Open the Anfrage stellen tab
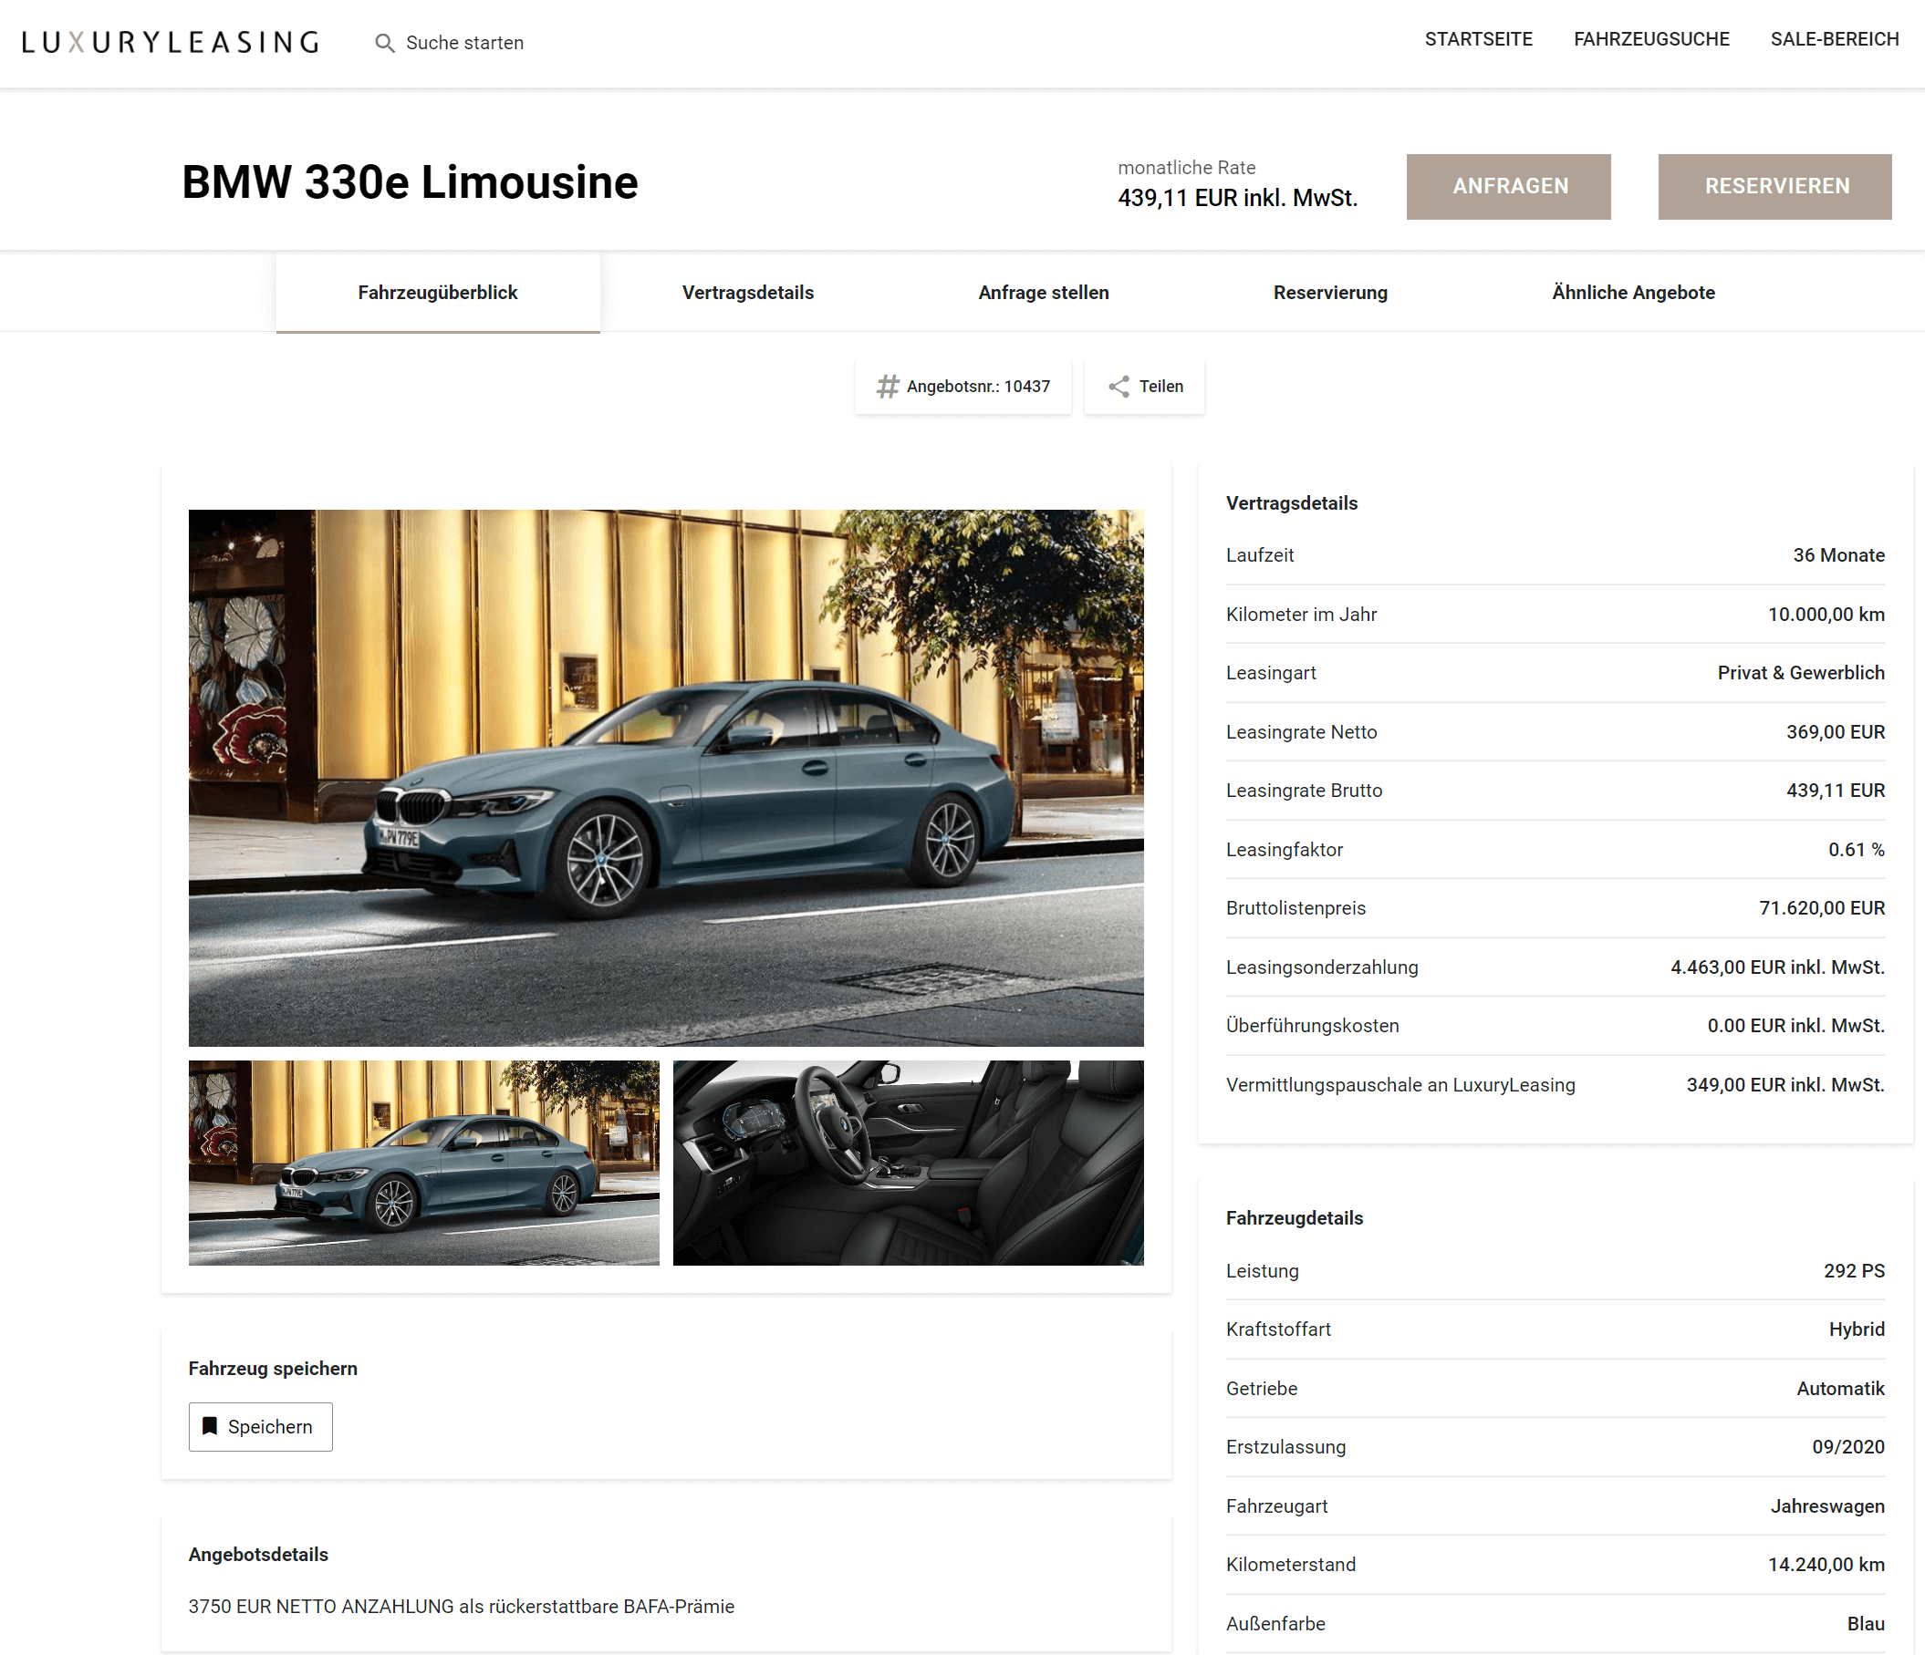Image resolution: width=1925 pixels, height=1655 pixels. click(x=1044, y=293)
